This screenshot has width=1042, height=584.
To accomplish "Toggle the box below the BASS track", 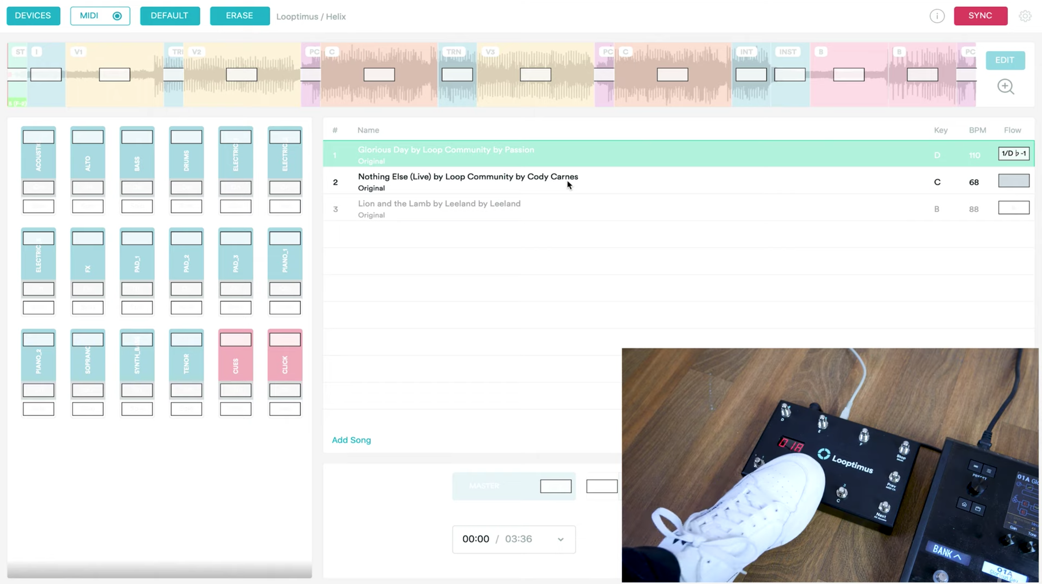I will pos(137,207).
